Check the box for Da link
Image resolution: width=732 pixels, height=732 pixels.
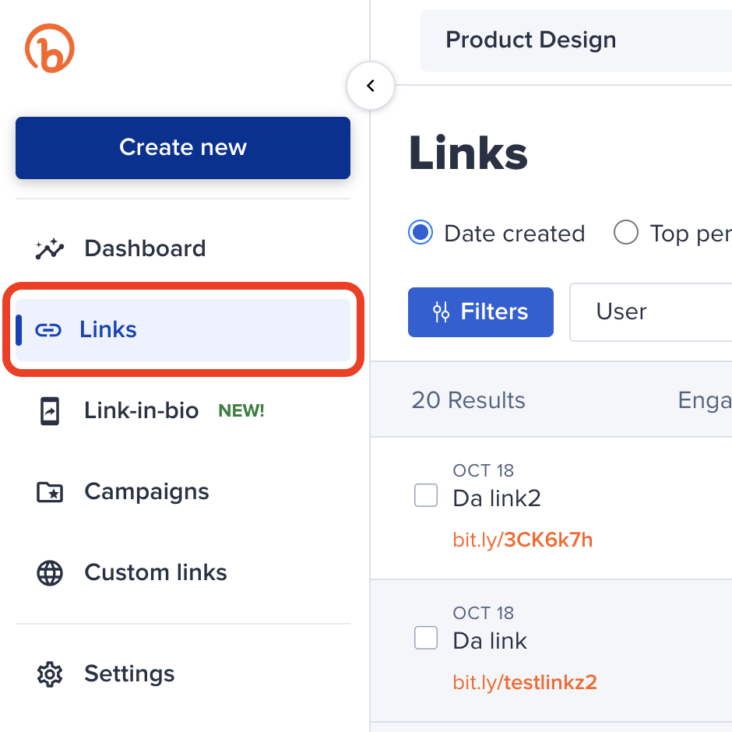pyautogui.click(x=426, y=638)
